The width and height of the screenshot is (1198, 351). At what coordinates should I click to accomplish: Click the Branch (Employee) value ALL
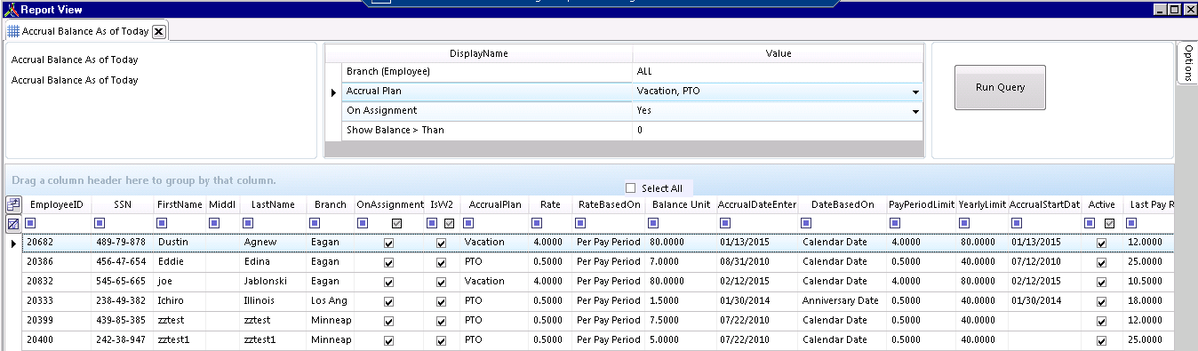tap(778, 71)
